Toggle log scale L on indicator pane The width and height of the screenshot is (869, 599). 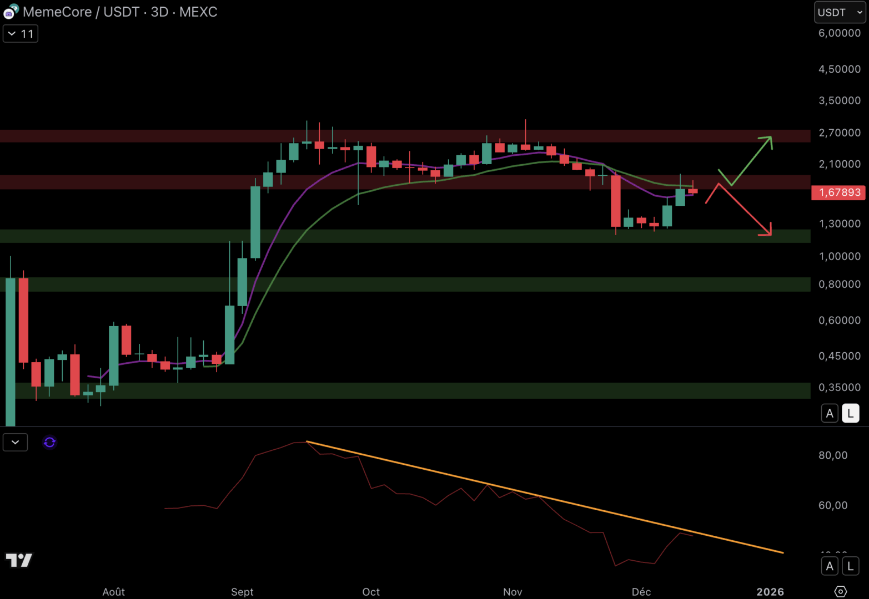tap(850, 566)
